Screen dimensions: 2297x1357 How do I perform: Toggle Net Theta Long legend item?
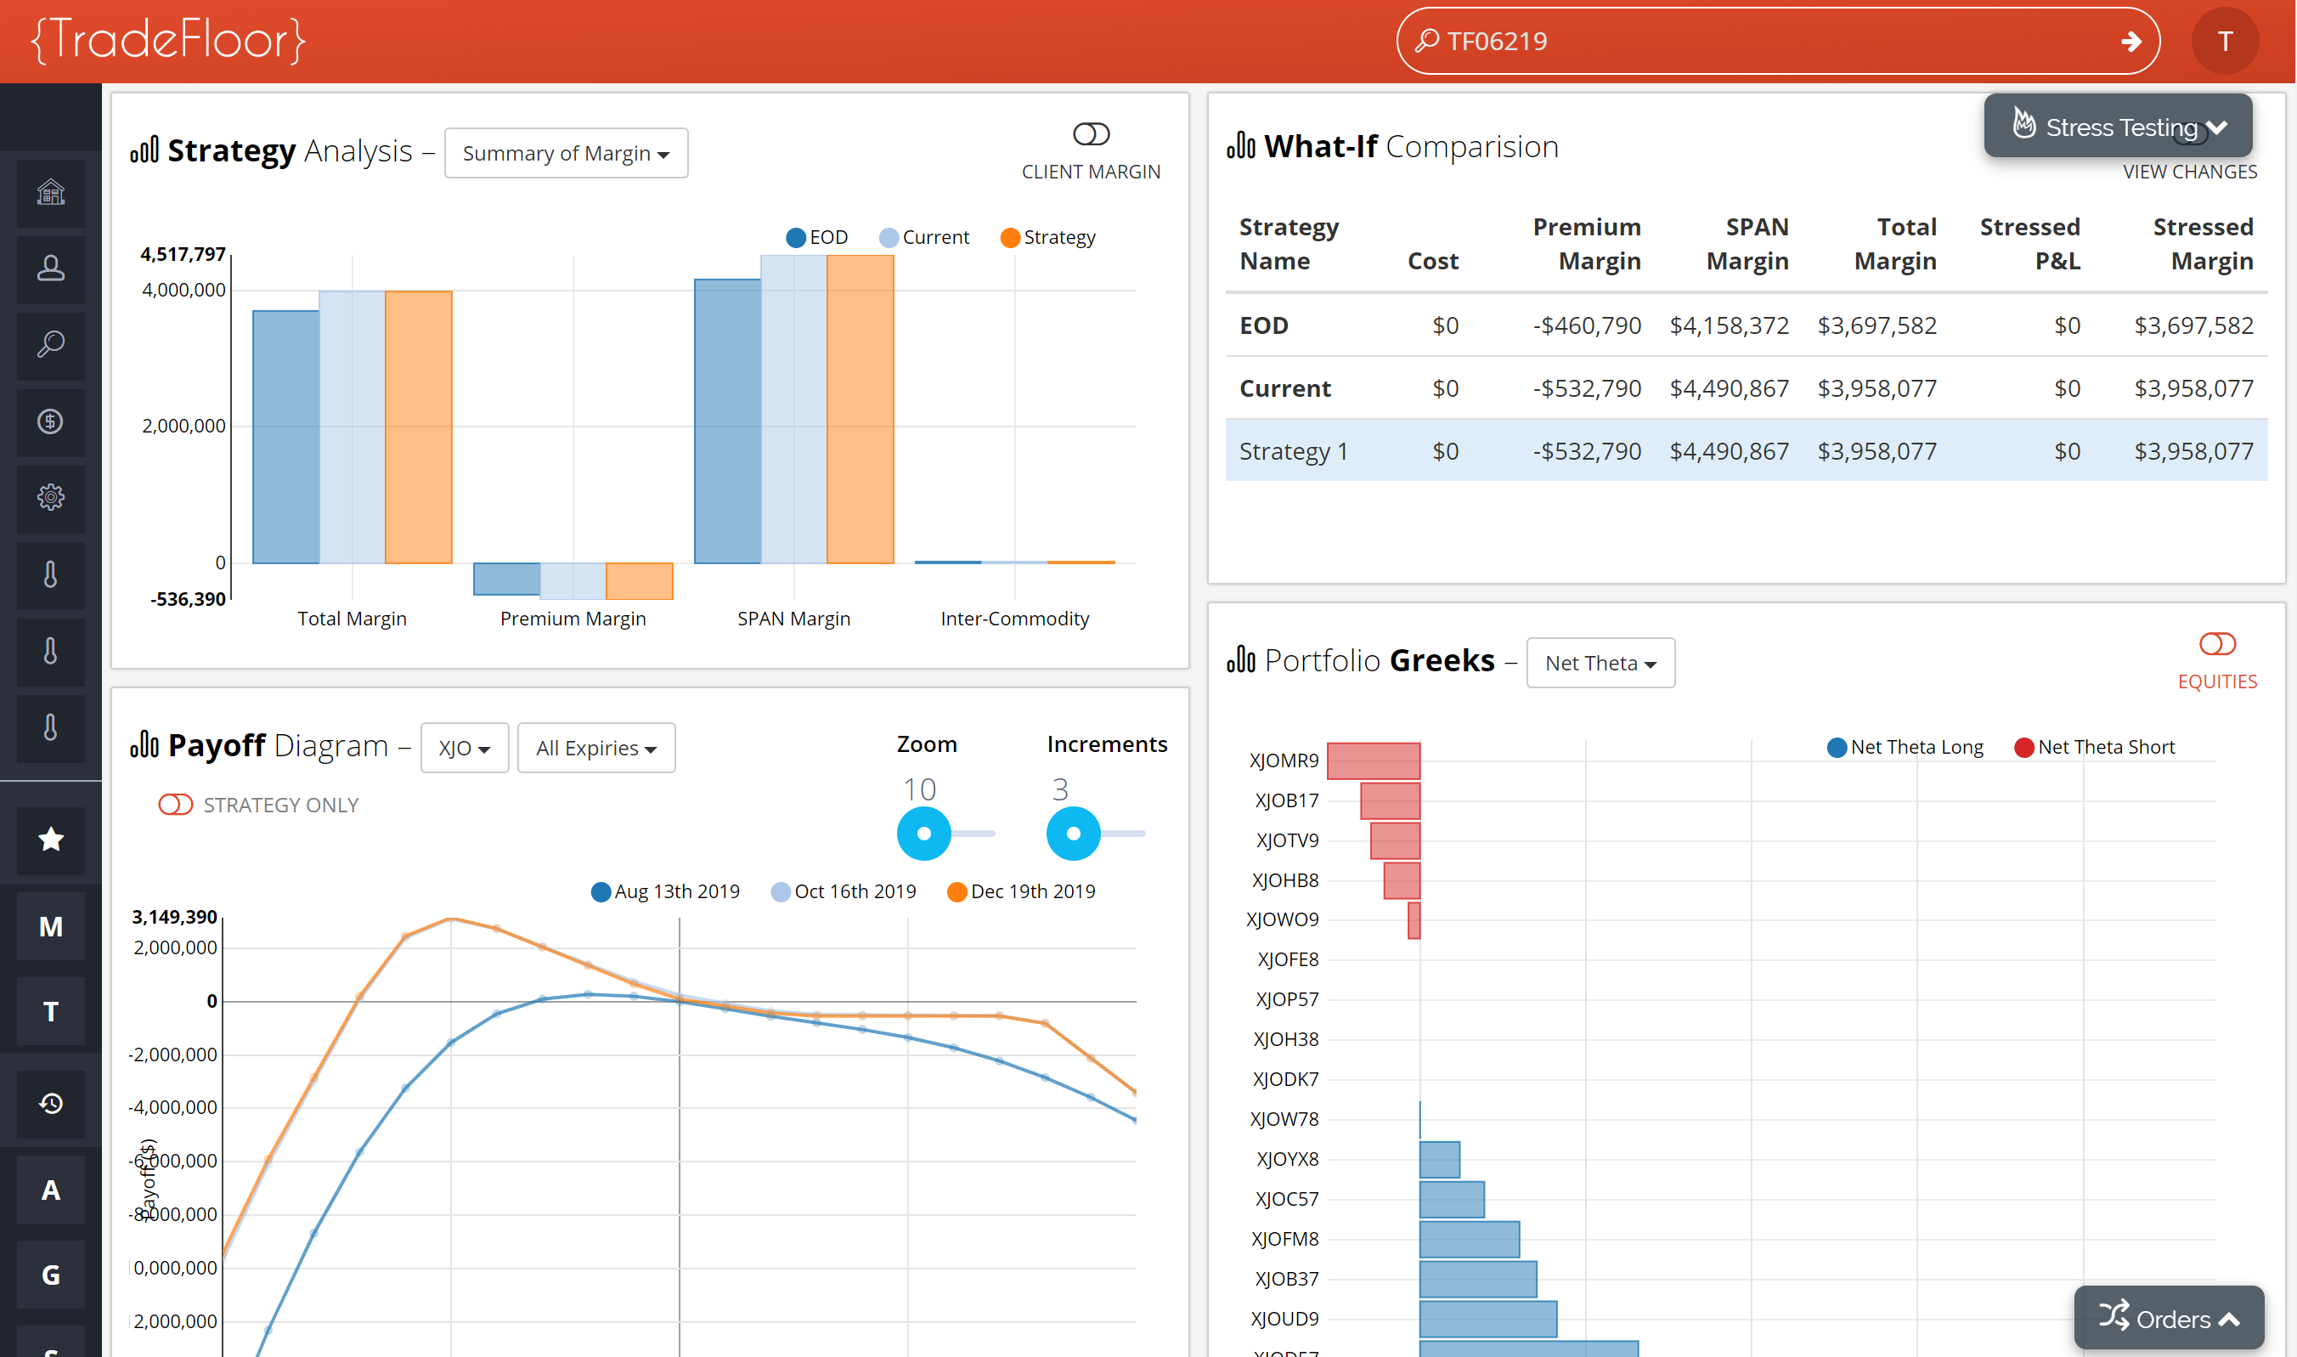point(1905,747)
